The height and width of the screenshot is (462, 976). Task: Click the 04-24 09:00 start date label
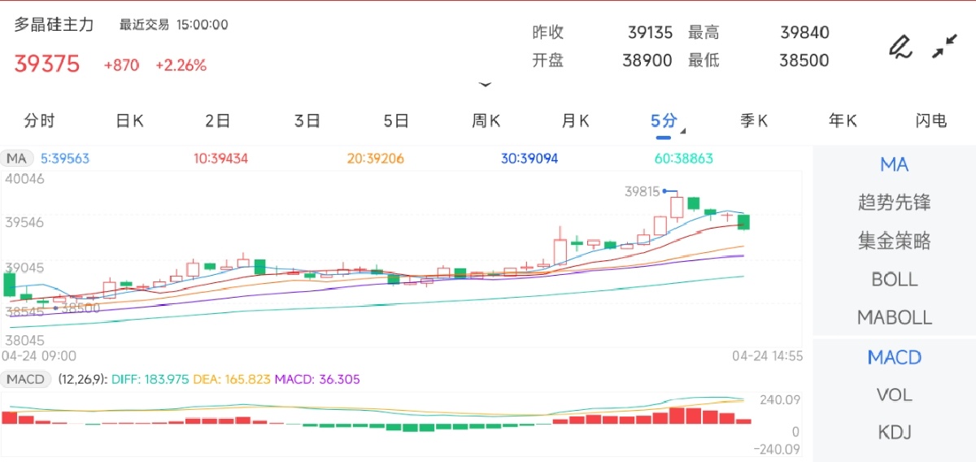click(39, 356)
